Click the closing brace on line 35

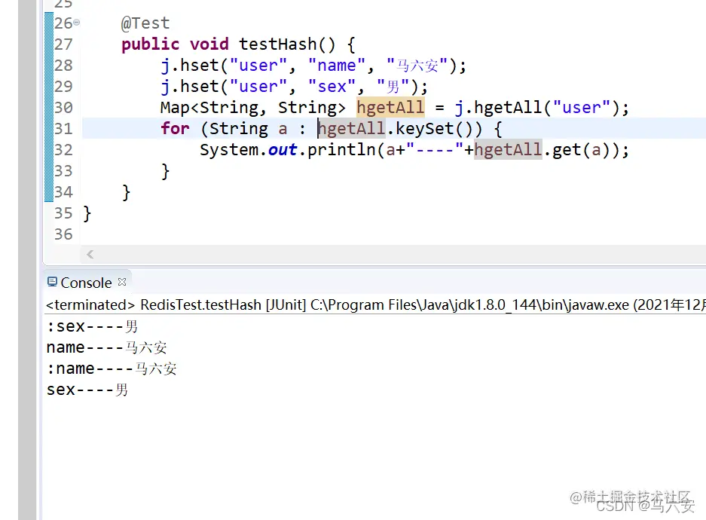(x=87, y=213)
